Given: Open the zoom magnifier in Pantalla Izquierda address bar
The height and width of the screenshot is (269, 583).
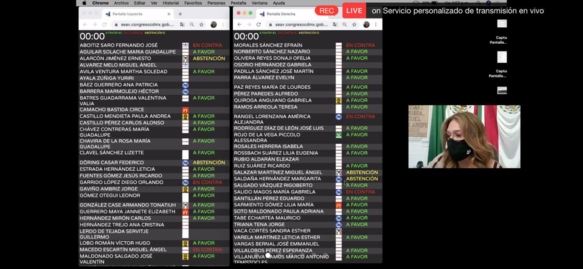Looking at the screenshot, I should point(192,25).
